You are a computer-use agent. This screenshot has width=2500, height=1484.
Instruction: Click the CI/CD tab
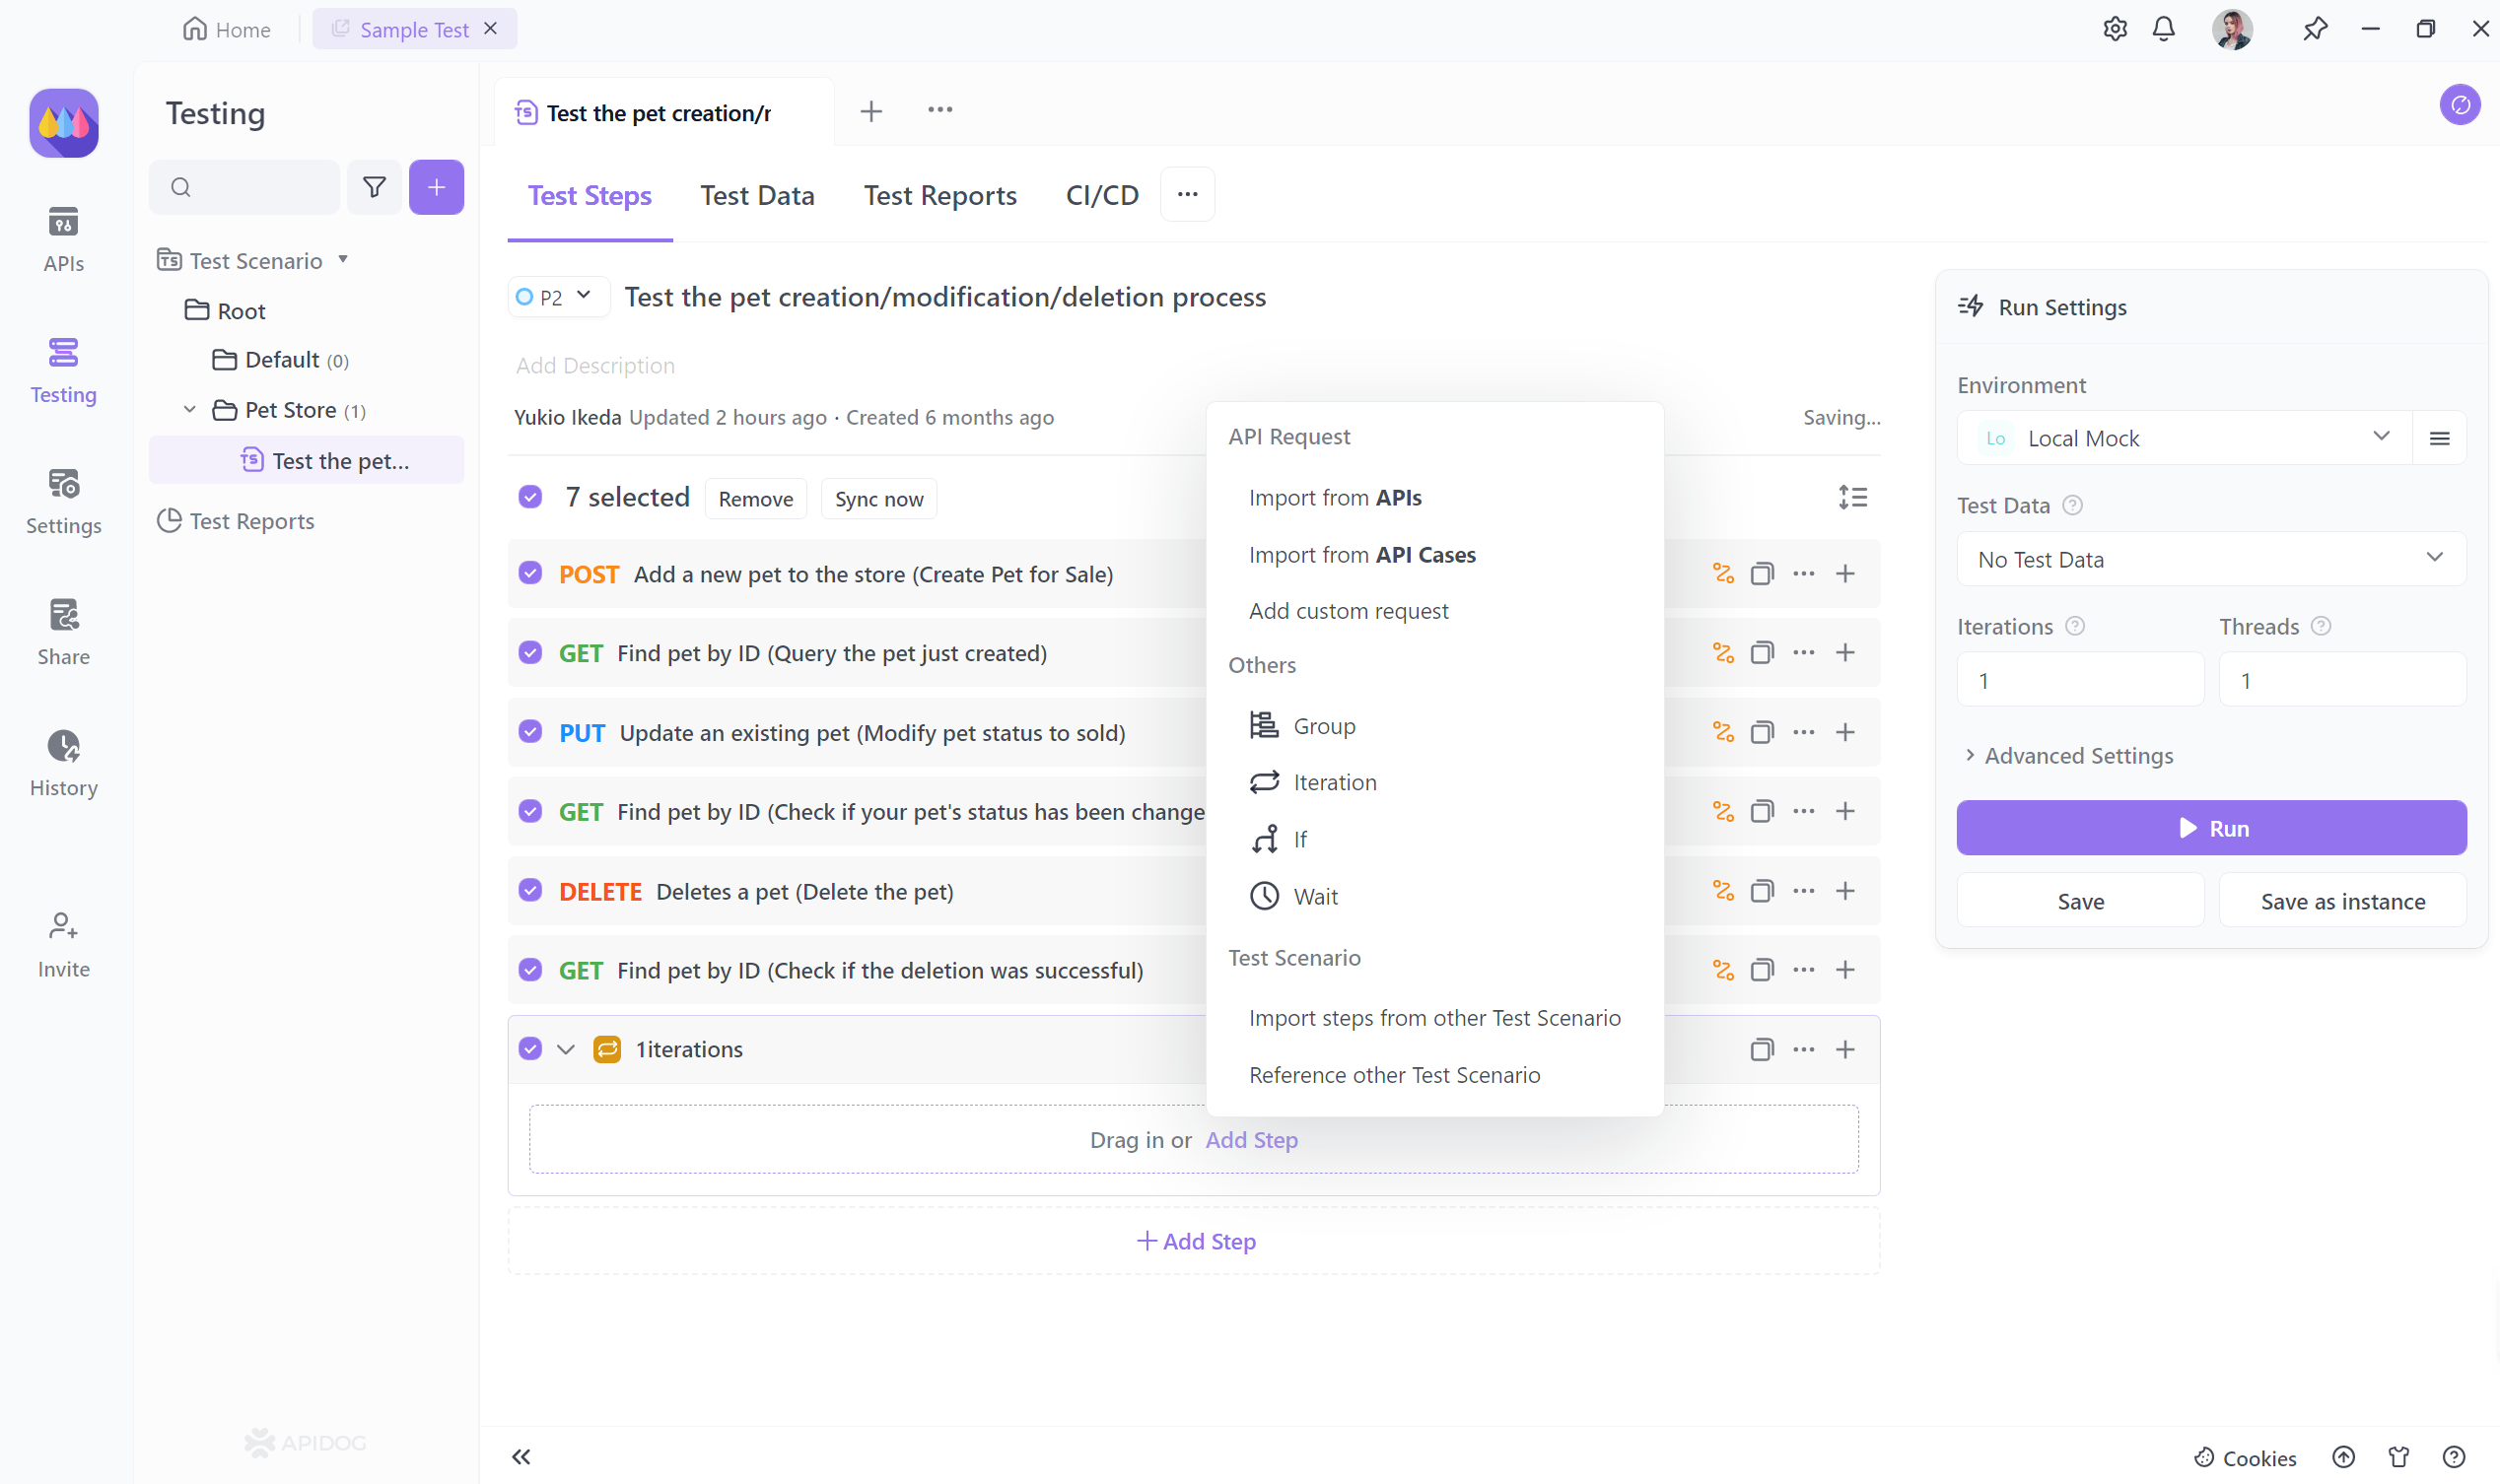pos(1101,194)
